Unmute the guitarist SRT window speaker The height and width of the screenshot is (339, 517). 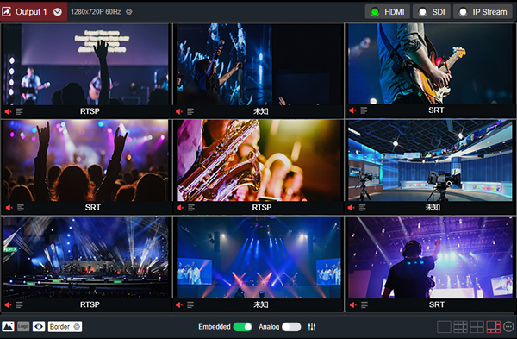(x=352, y=110)
